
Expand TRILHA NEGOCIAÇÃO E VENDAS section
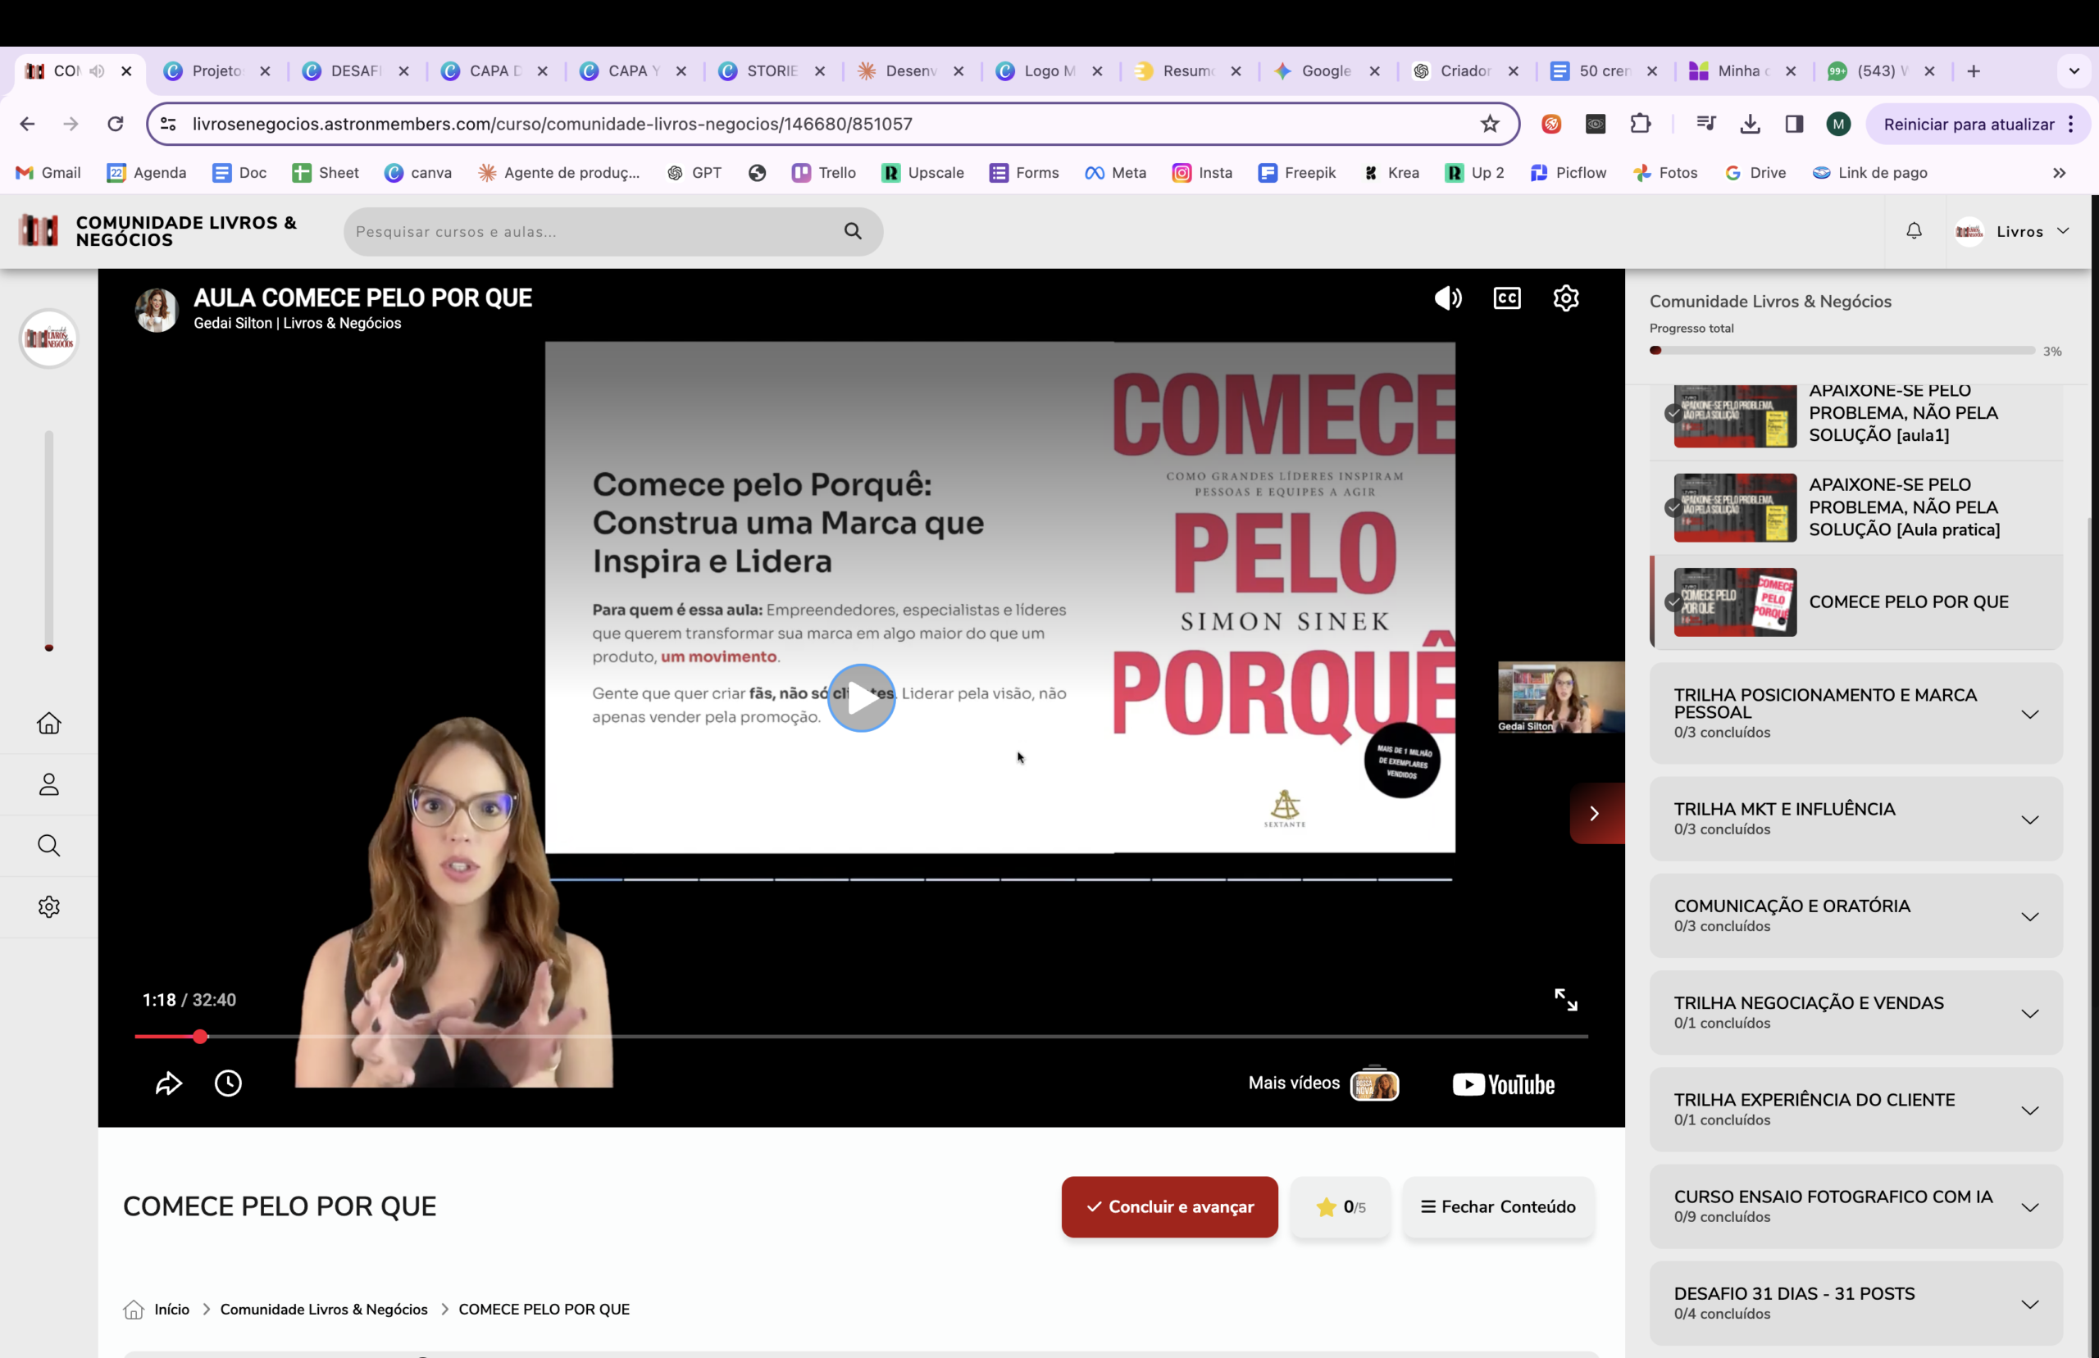(x=1855, y=1012)
